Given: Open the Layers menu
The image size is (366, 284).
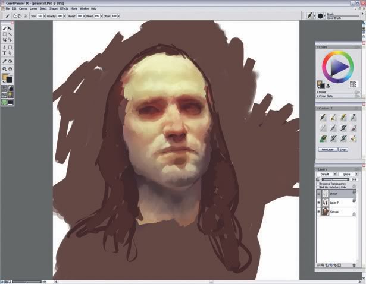Looking at the screenshot, I should click(33, 8).
